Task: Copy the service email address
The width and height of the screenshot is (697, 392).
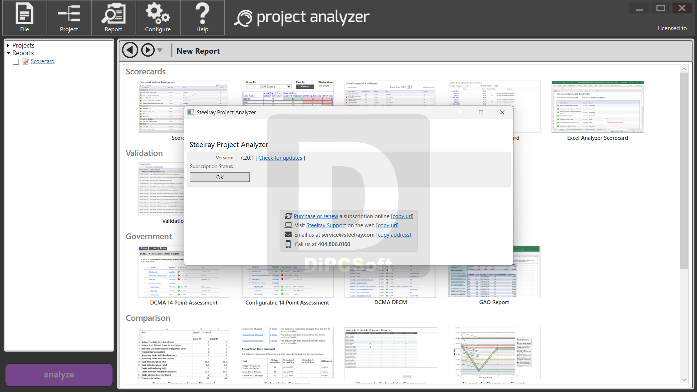Action: [x=394, y=235]
